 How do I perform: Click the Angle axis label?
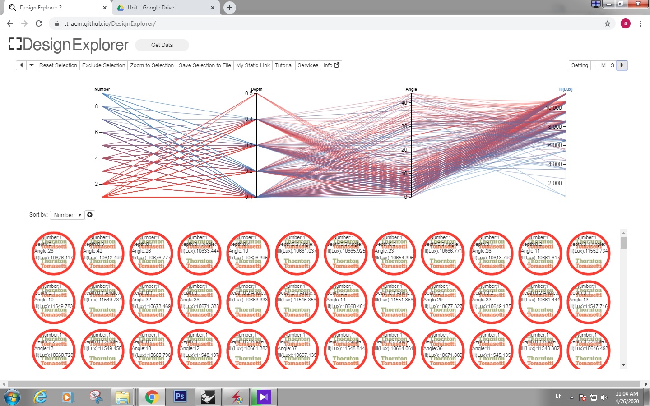(x=411, y=89)
